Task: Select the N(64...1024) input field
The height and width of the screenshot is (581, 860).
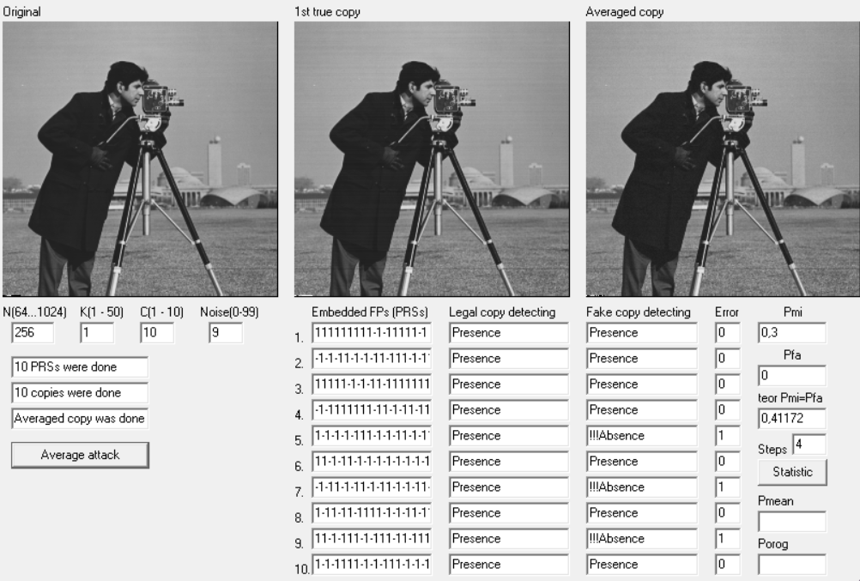Action: click(x=33, y=332)
